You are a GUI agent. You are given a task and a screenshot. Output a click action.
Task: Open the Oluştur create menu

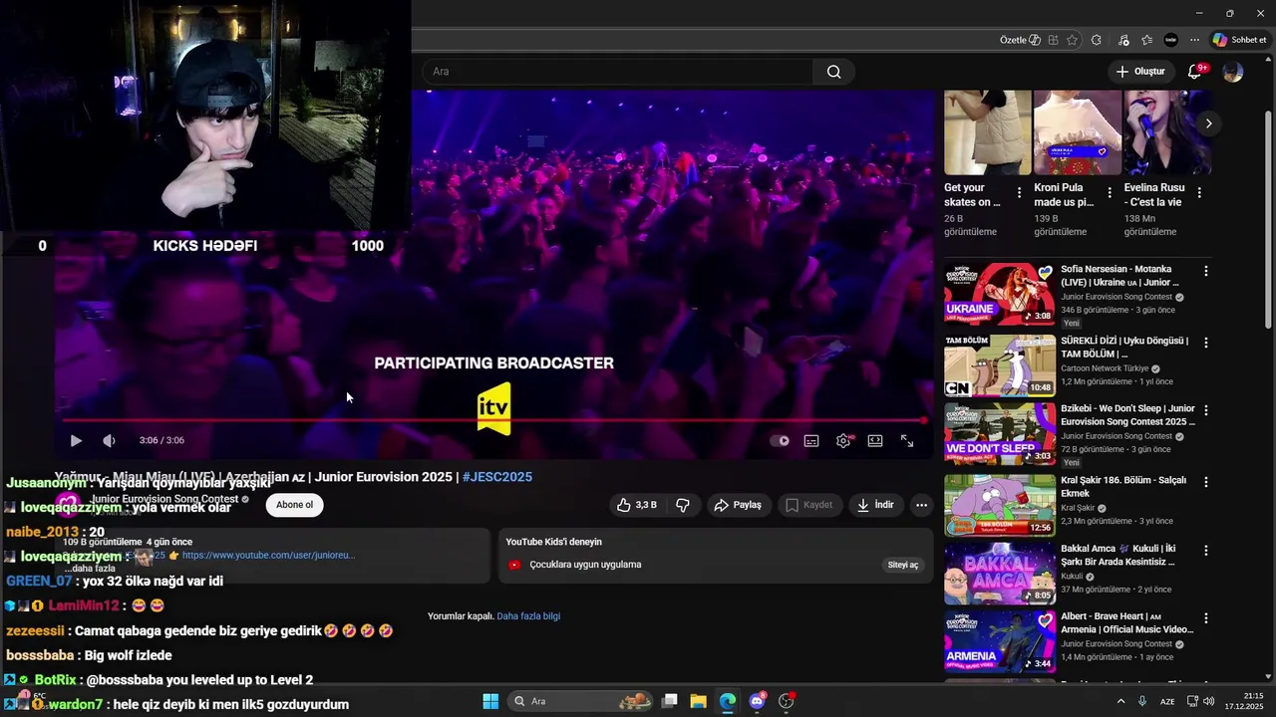(x=1139, y=72)
